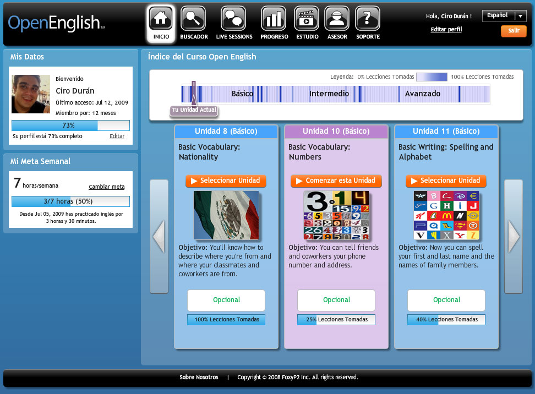Click the Su perfil está 73% completo text
Image resolution: width=535 pixels, height=394 pixels.
click(x=47, y=136)
